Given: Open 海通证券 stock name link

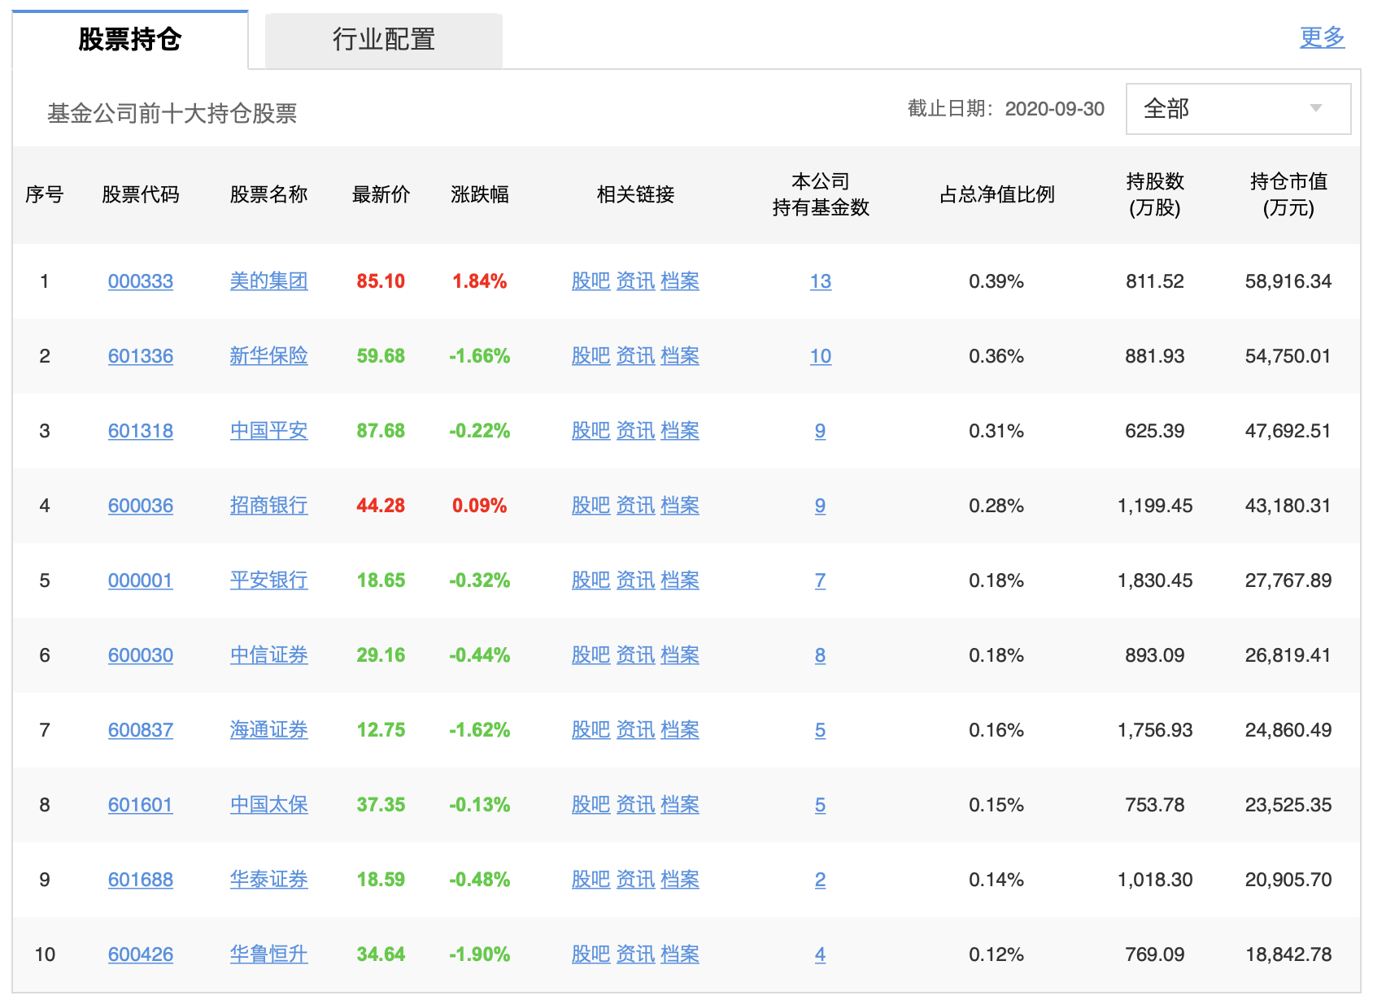Looking at the screenshot, I should (x=268, y=730).
